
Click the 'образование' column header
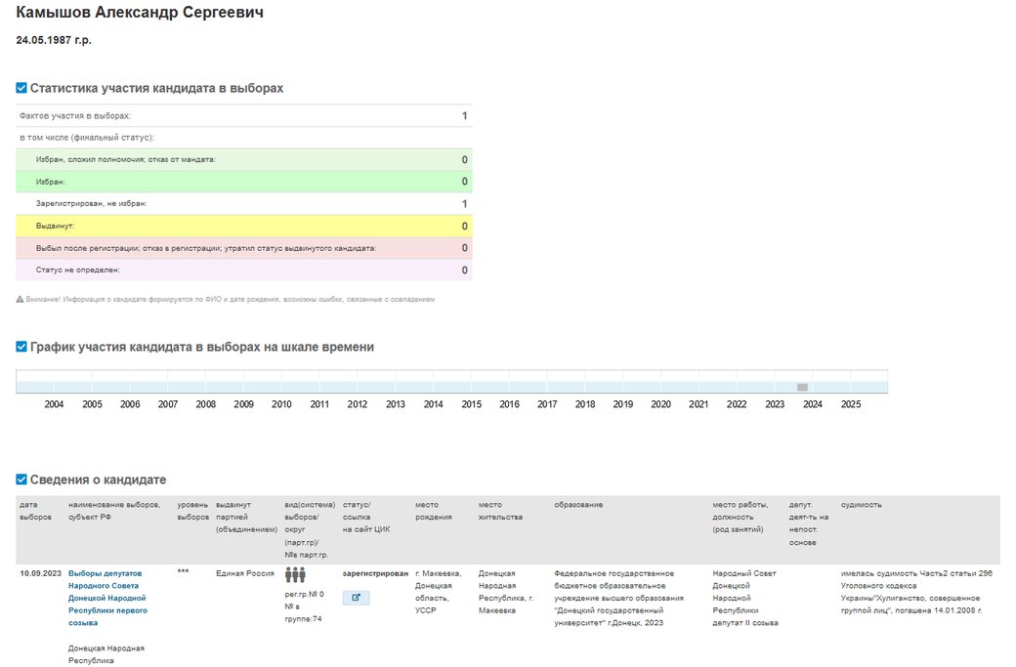pyautogui.click(x=578, y=505)
